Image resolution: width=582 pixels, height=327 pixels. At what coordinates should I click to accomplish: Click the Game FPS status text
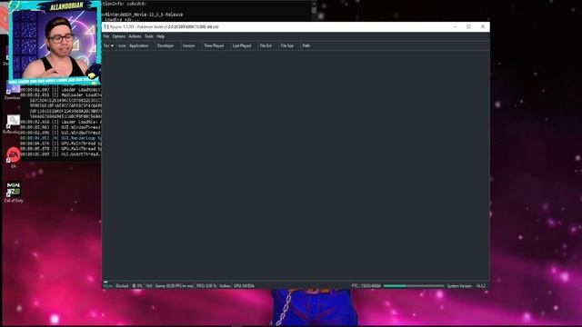(175, 286)
